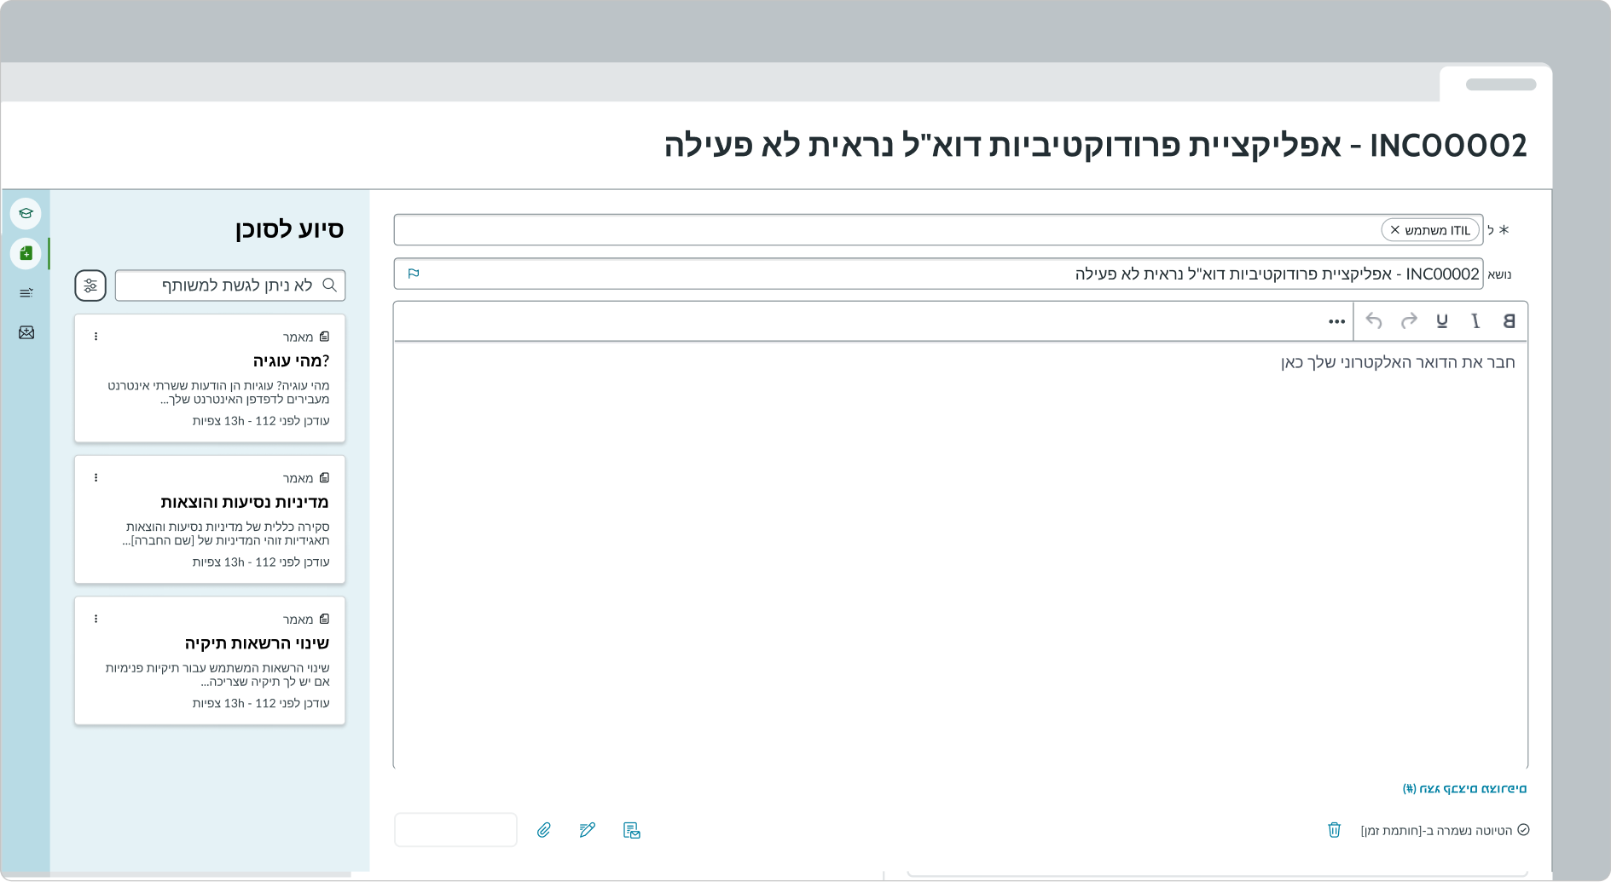1611x882 pixels.
Task: Click the INC00002 page title heading
Action: (1096, 145)
